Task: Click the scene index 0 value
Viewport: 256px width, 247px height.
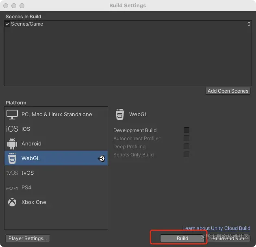Action: [x=249, y=24]
